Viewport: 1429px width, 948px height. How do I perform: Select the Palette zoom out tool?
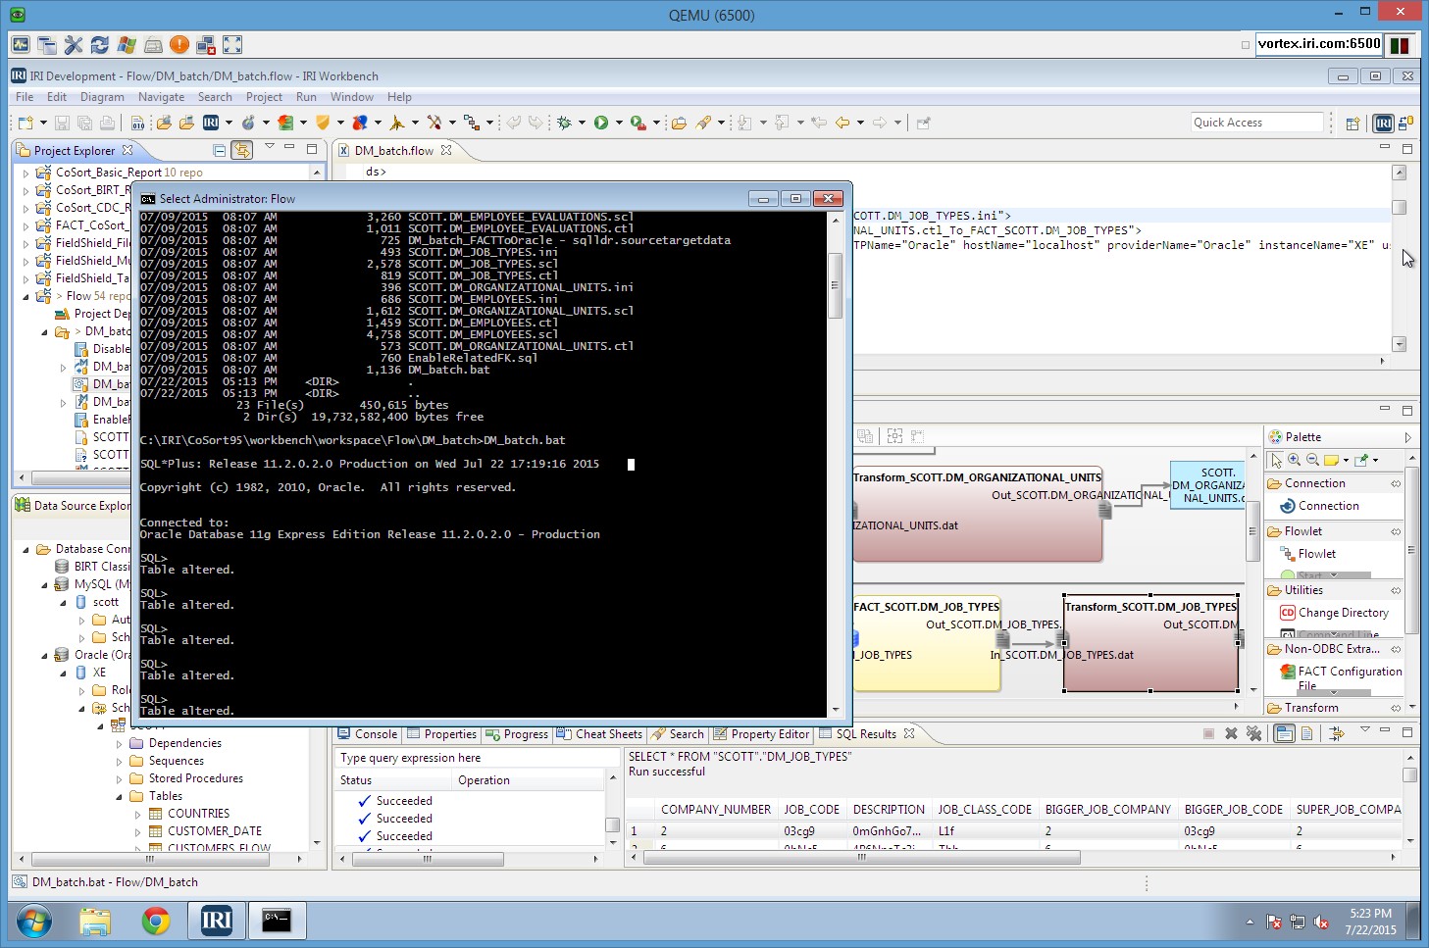point(1312,460)
